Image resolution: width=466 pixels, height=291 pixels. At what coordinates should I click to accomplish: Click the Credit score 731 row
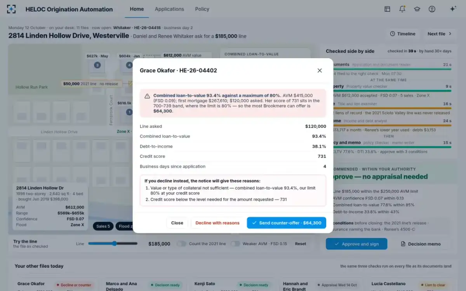pyautogui.click(x=233, y=156)
